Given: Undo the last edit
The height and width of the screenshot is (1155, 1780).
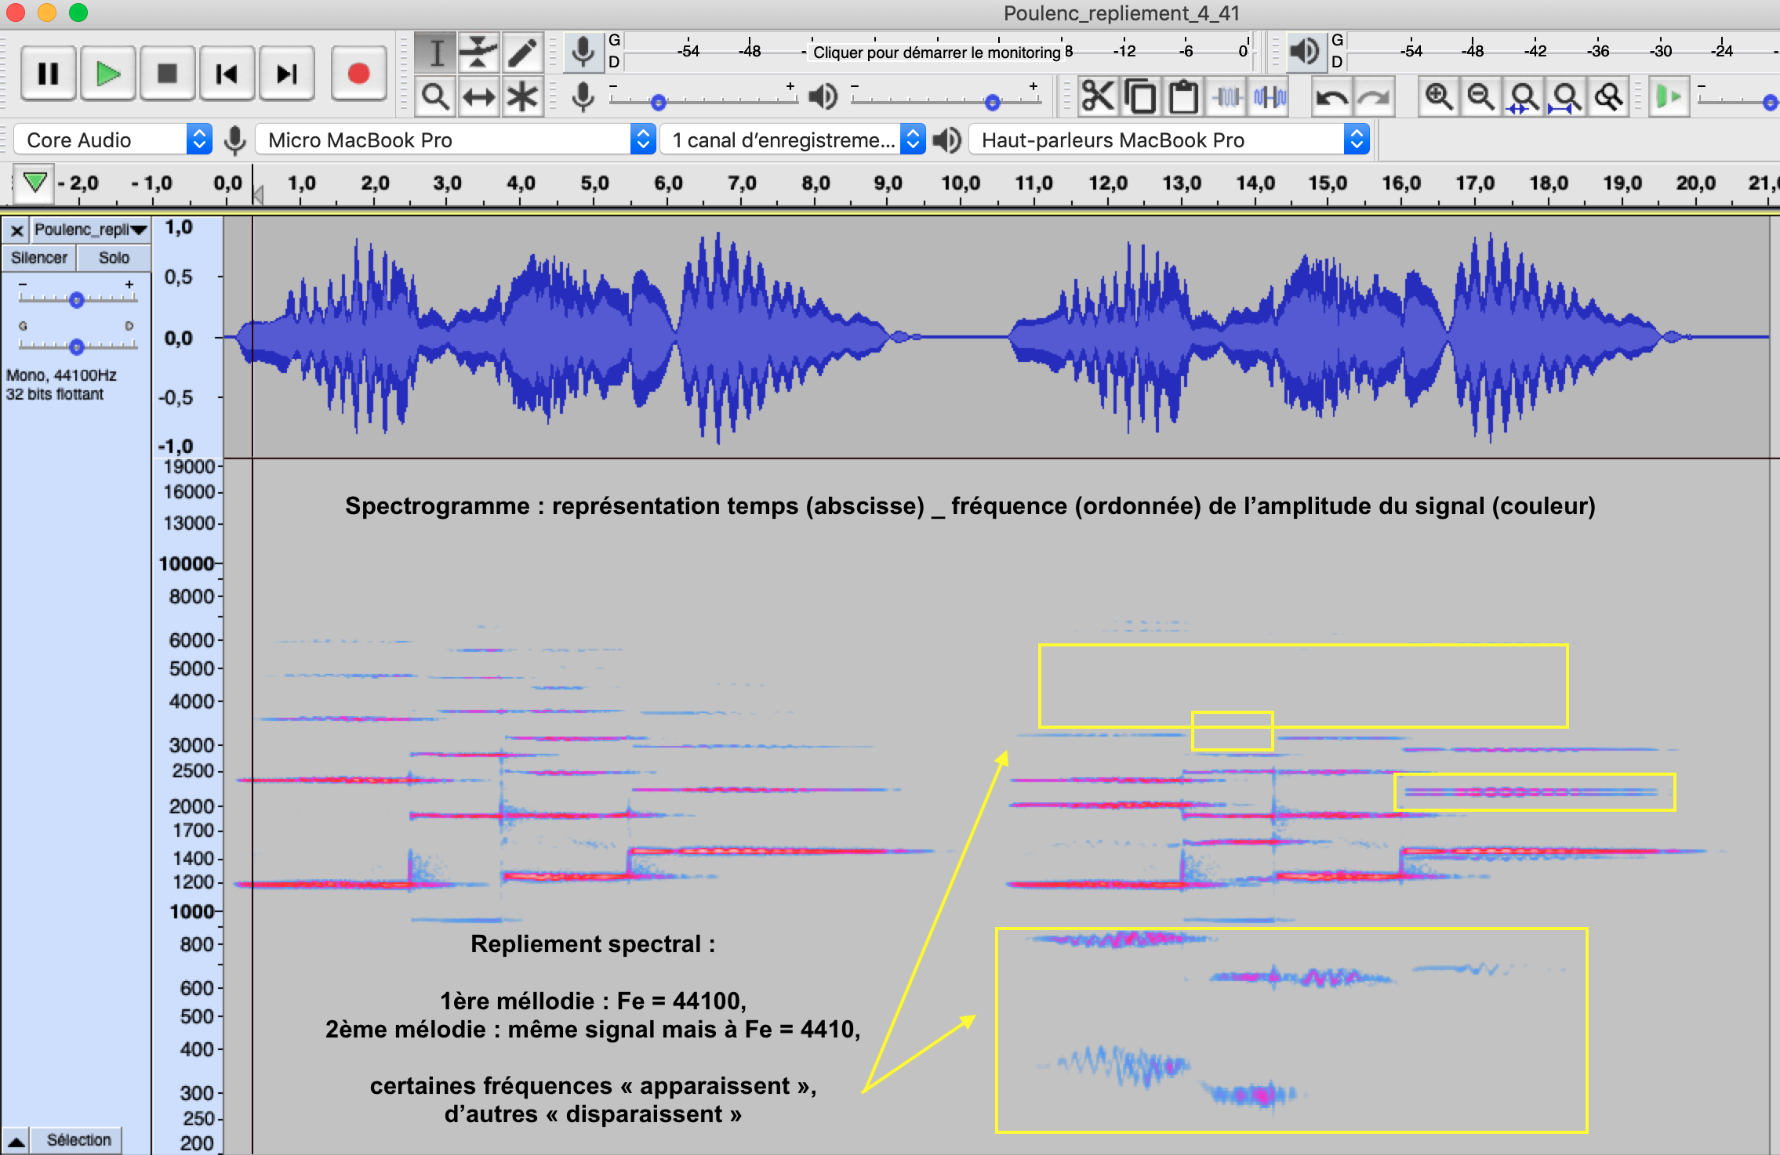Looking at the screenshot, I should tap(1333, 96).
